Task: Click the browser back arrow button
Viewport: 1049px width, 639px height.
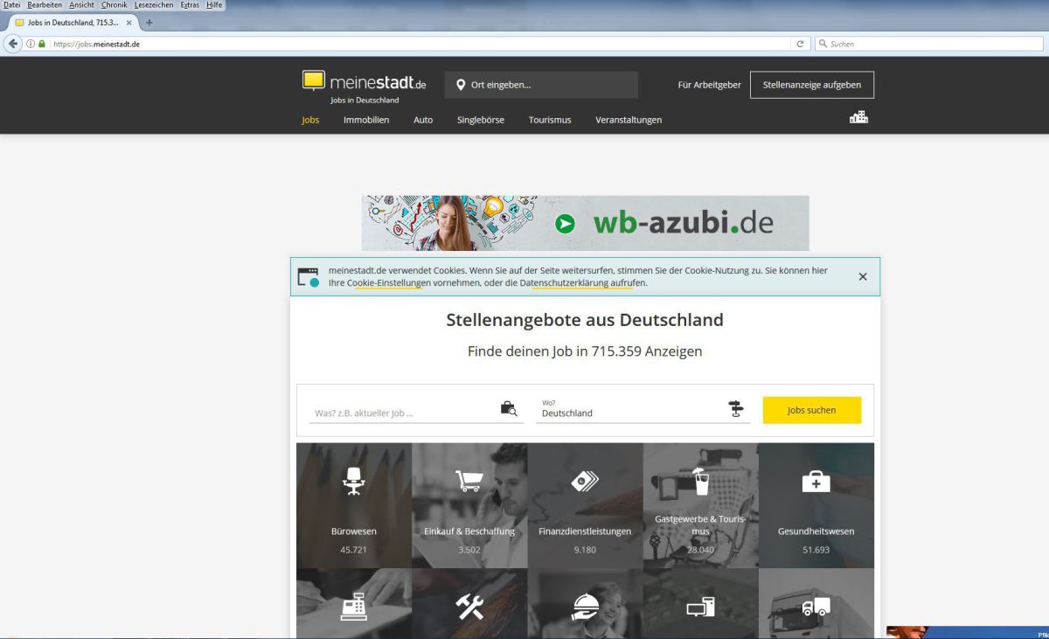Action: coord(14,44)
